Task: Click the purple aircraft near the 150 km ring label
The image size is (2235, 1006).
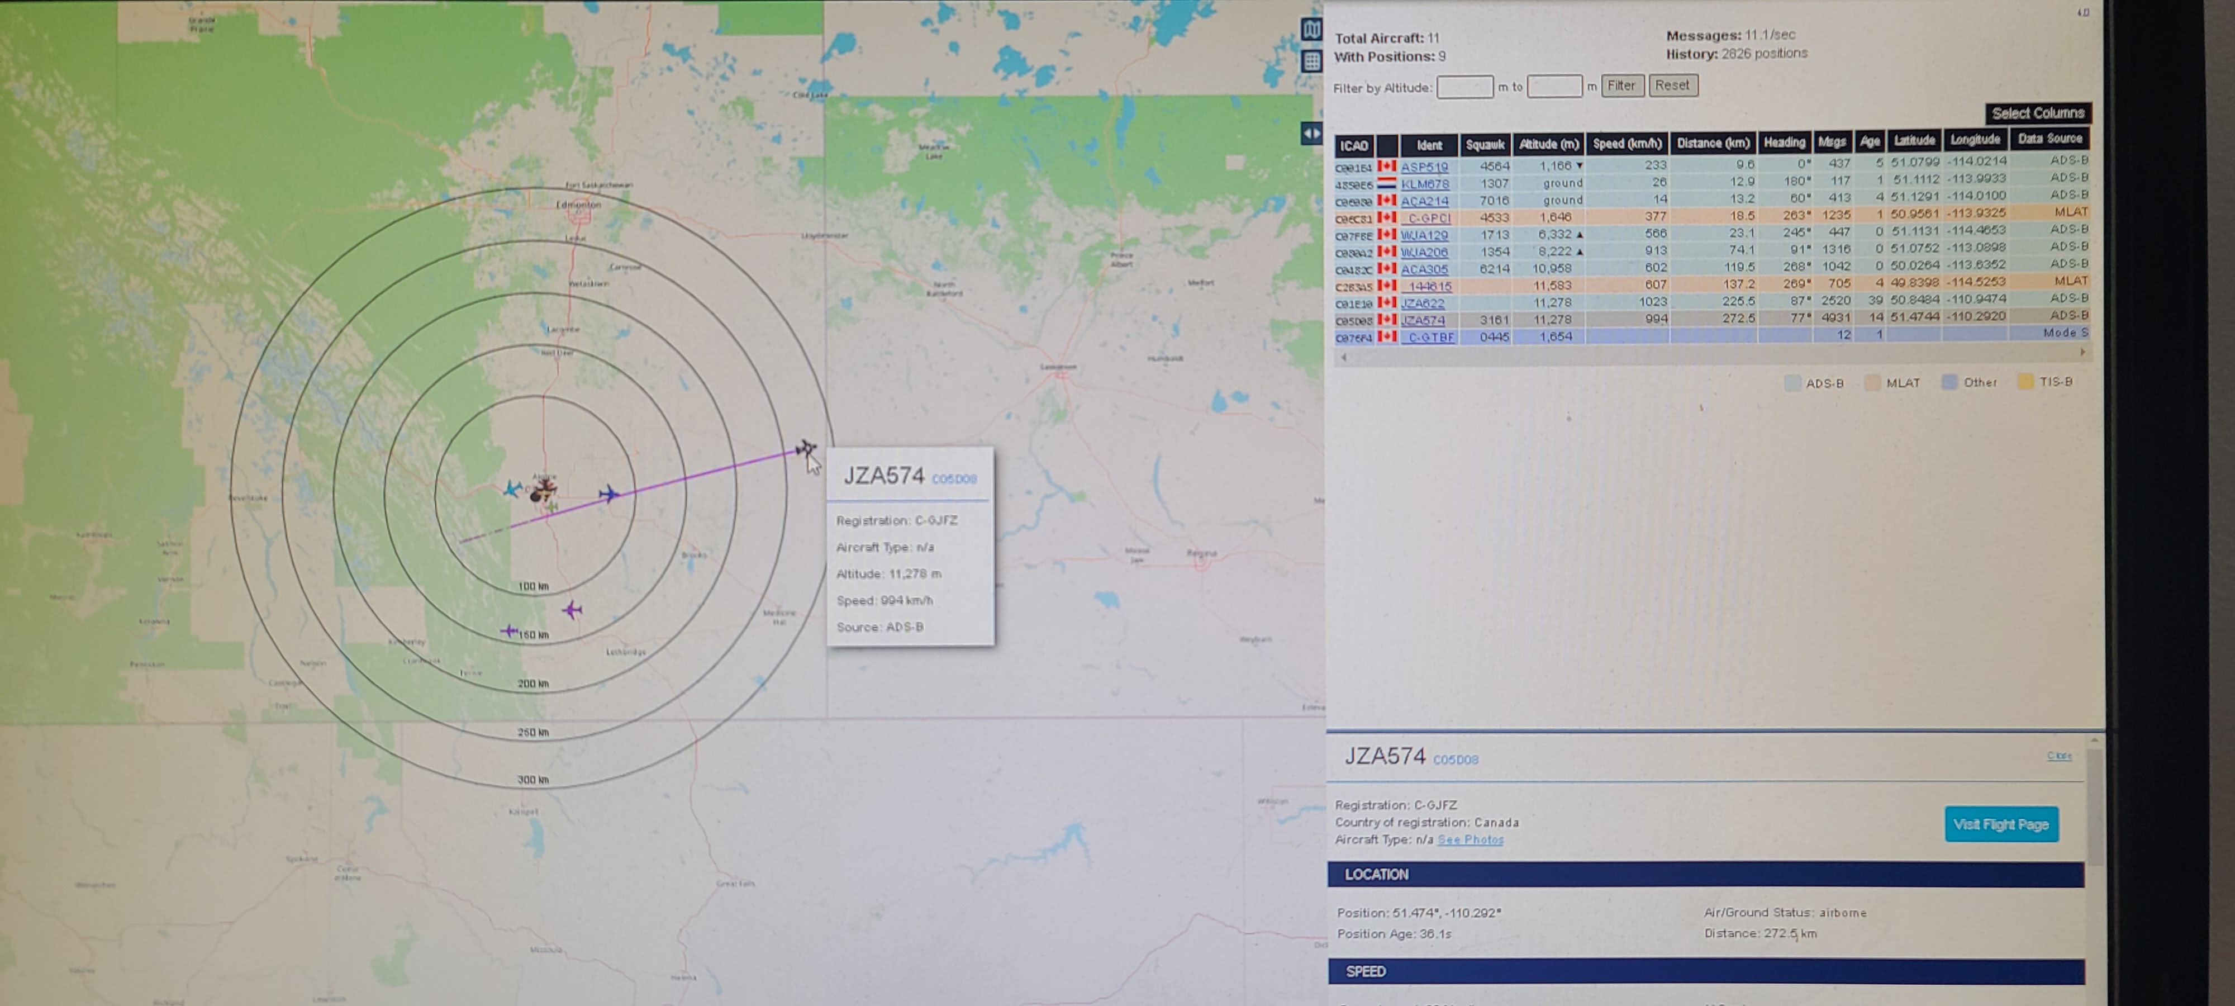Action: 509,631
